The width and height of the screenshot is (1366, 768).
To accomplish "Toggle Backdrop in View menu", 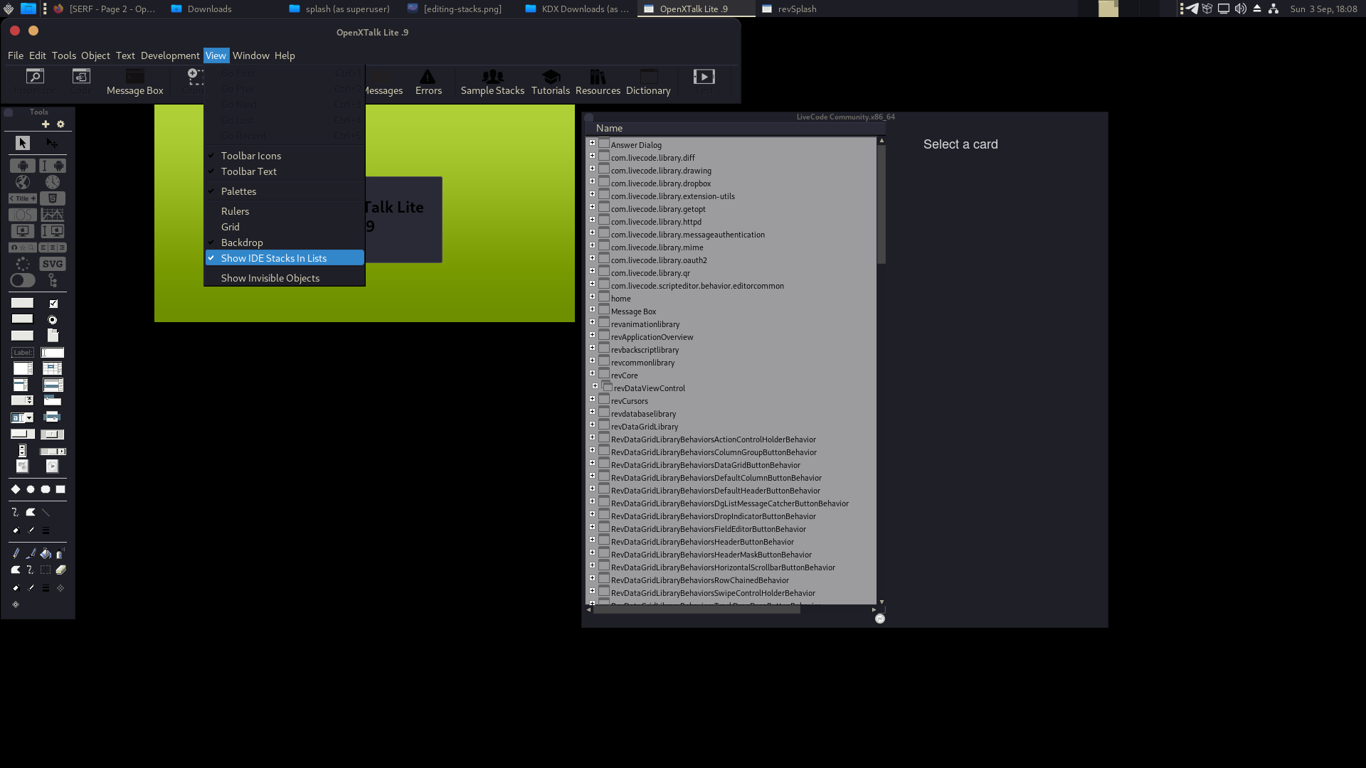I will tap(285, 242).
